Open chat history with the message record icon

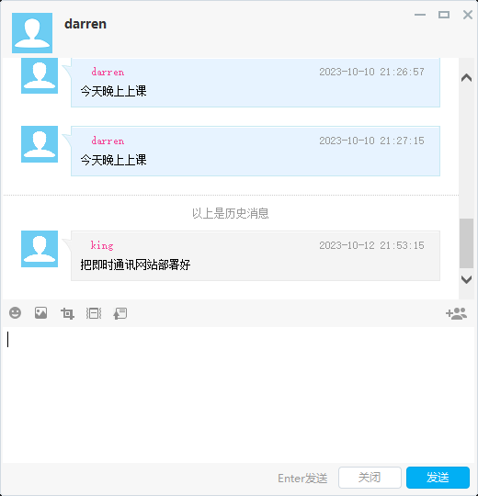click(120, 313)
